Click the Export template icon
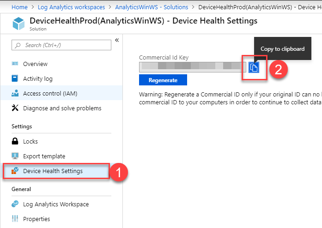 (x=14, y=156)
